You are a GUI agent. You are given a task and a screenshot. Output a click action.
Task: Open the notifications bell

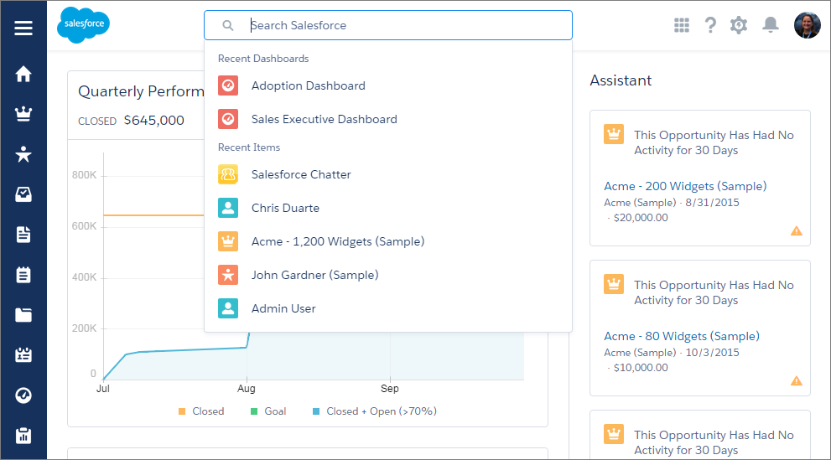coord(771,25)
